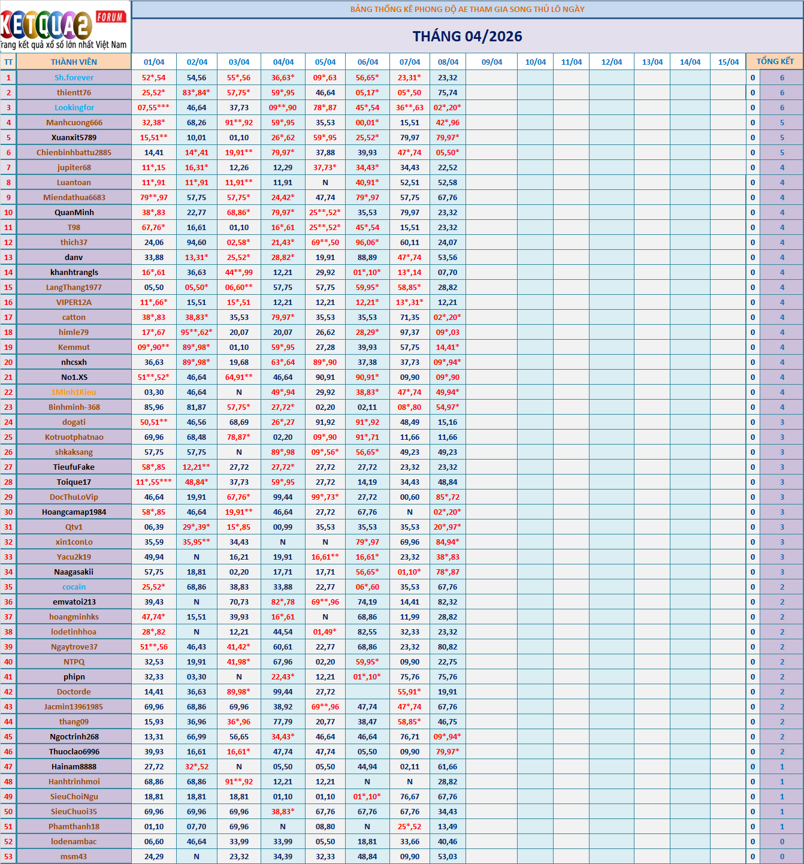
Task: Select the TT column header
Action: point(8,62)
